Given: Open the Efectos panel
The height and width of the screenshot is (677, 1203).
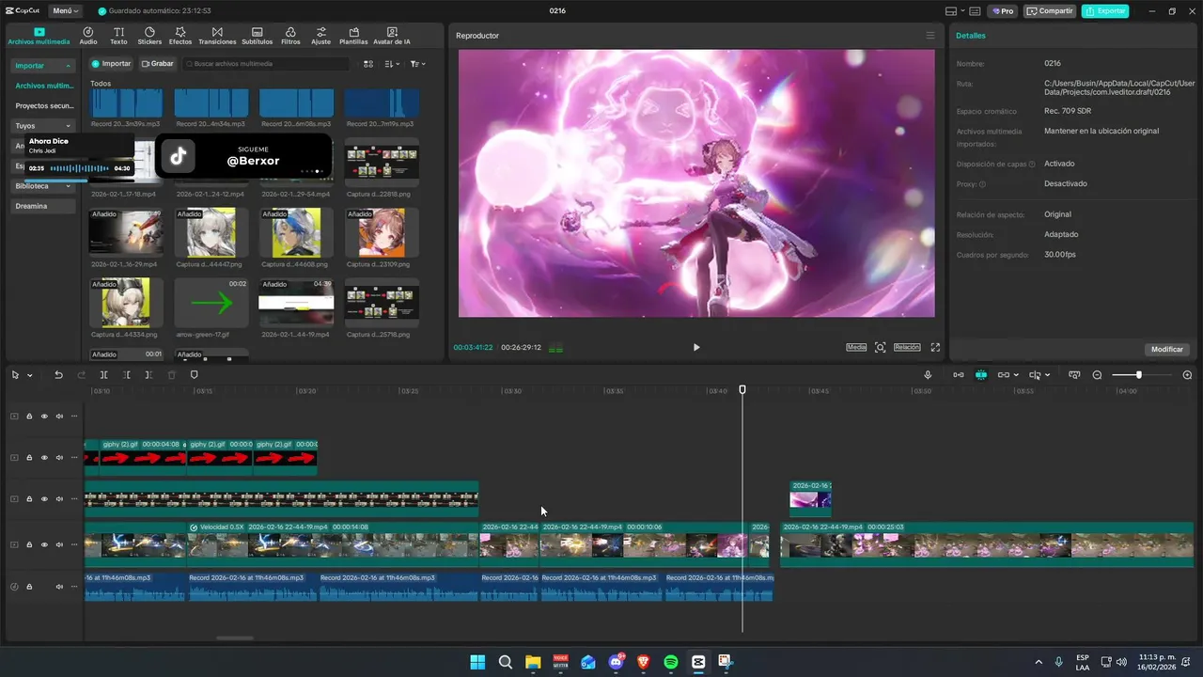Looking at the screenshot, I should coord(180,36).
